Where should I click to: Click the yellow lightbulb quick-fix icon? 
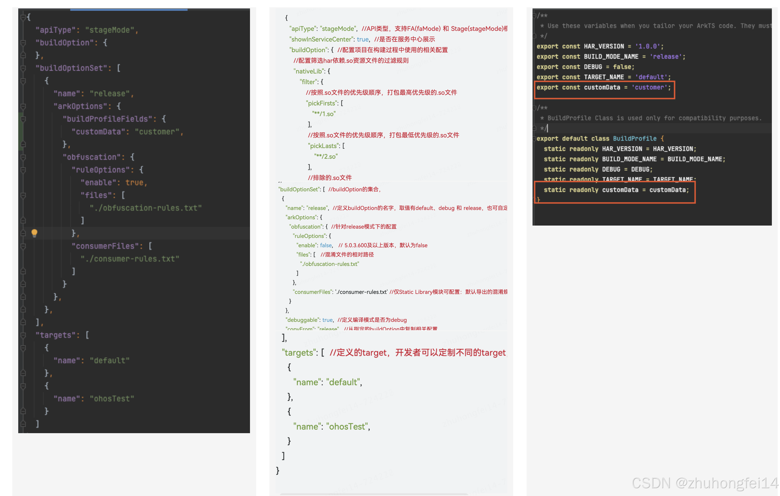(x=34, y=233)
